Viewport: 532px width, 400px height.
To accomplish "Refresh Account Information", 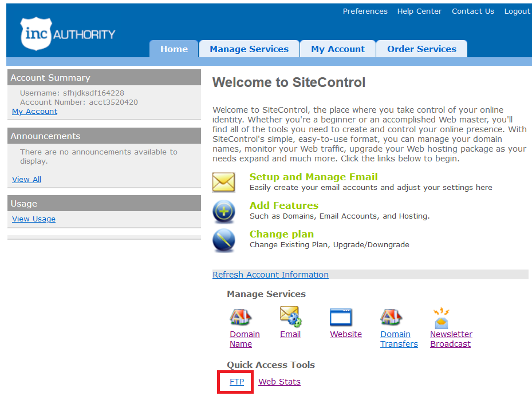I will click(270, 275).
